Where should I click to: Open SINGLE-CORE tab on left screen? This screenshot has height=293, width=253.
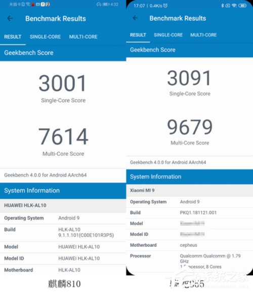tap(45, 36)
